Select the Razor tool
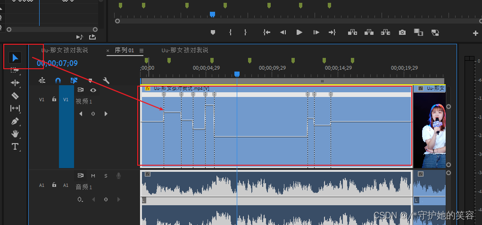 pyautogui.click(x=15, y=96)
